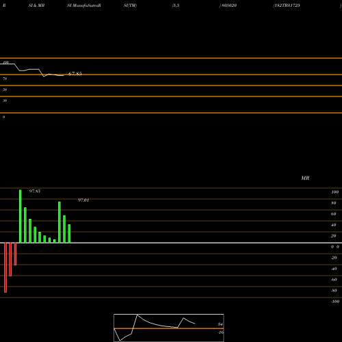The image size is (342, 342).
Task: Click the header text 'SI MunafaSutraR'
Action: point(84,5)
